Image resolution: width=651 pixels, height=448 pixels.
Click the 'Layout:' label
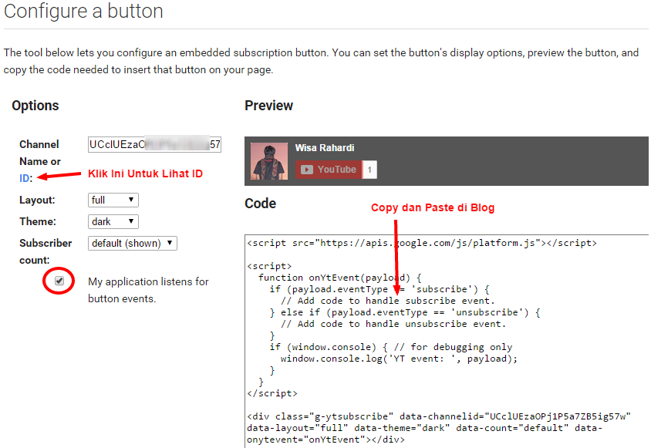click(37, 200)
